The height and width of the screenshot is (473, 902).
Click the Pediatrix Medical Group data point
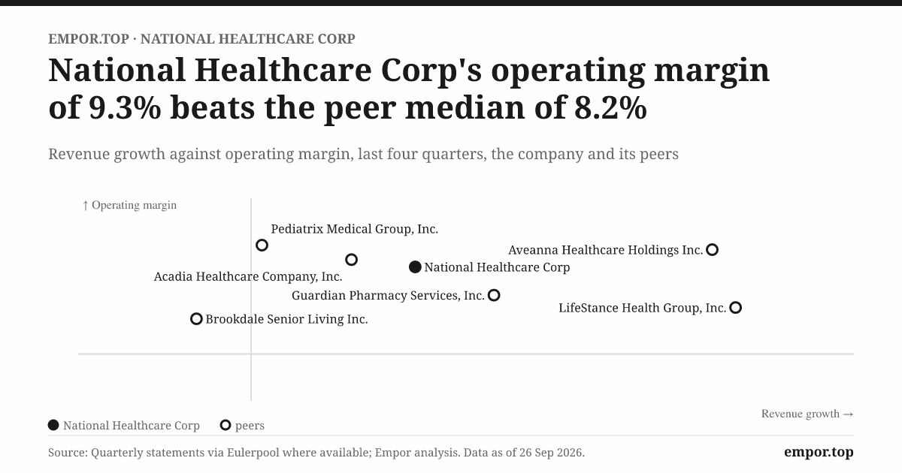(262, 245)
